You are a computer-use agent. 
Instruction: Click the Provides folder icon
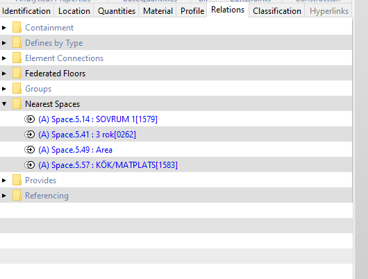pos(17,180)
